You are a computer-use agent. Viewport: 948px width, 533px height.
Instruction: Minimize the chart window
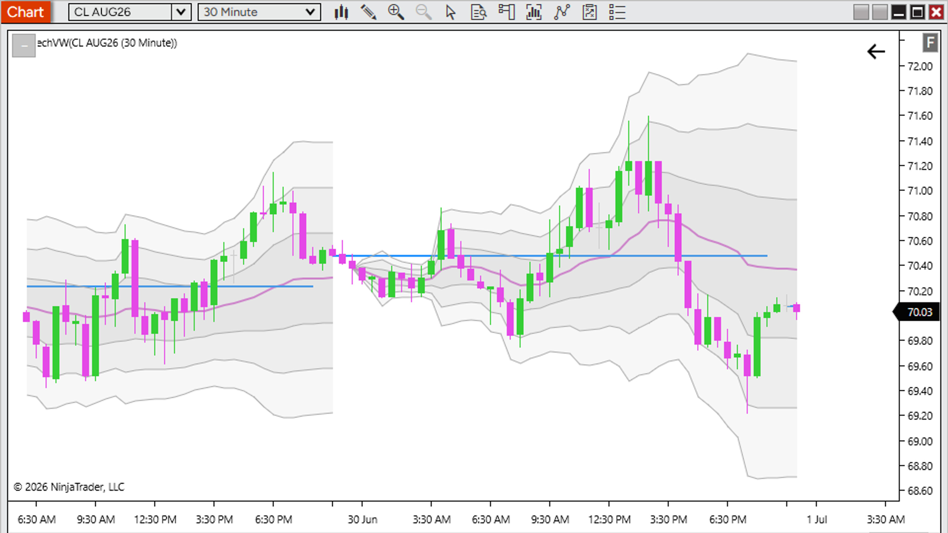[x=899, y=13]
